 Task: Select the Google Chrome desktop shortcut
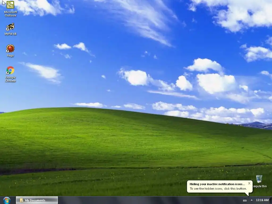(10, 74)
